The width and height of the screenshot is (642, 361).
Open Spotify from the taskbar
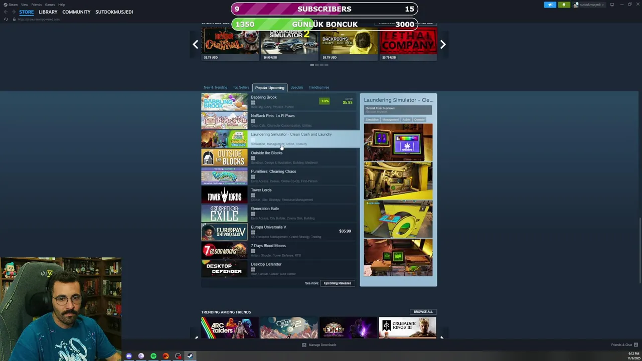(153, 356)
